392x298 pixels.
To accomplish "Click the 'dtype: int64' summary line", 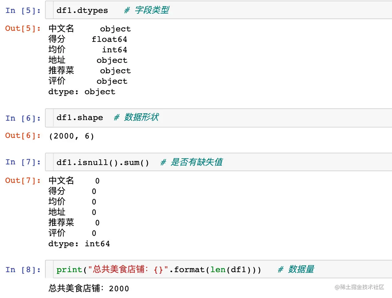I will [79, 244].
